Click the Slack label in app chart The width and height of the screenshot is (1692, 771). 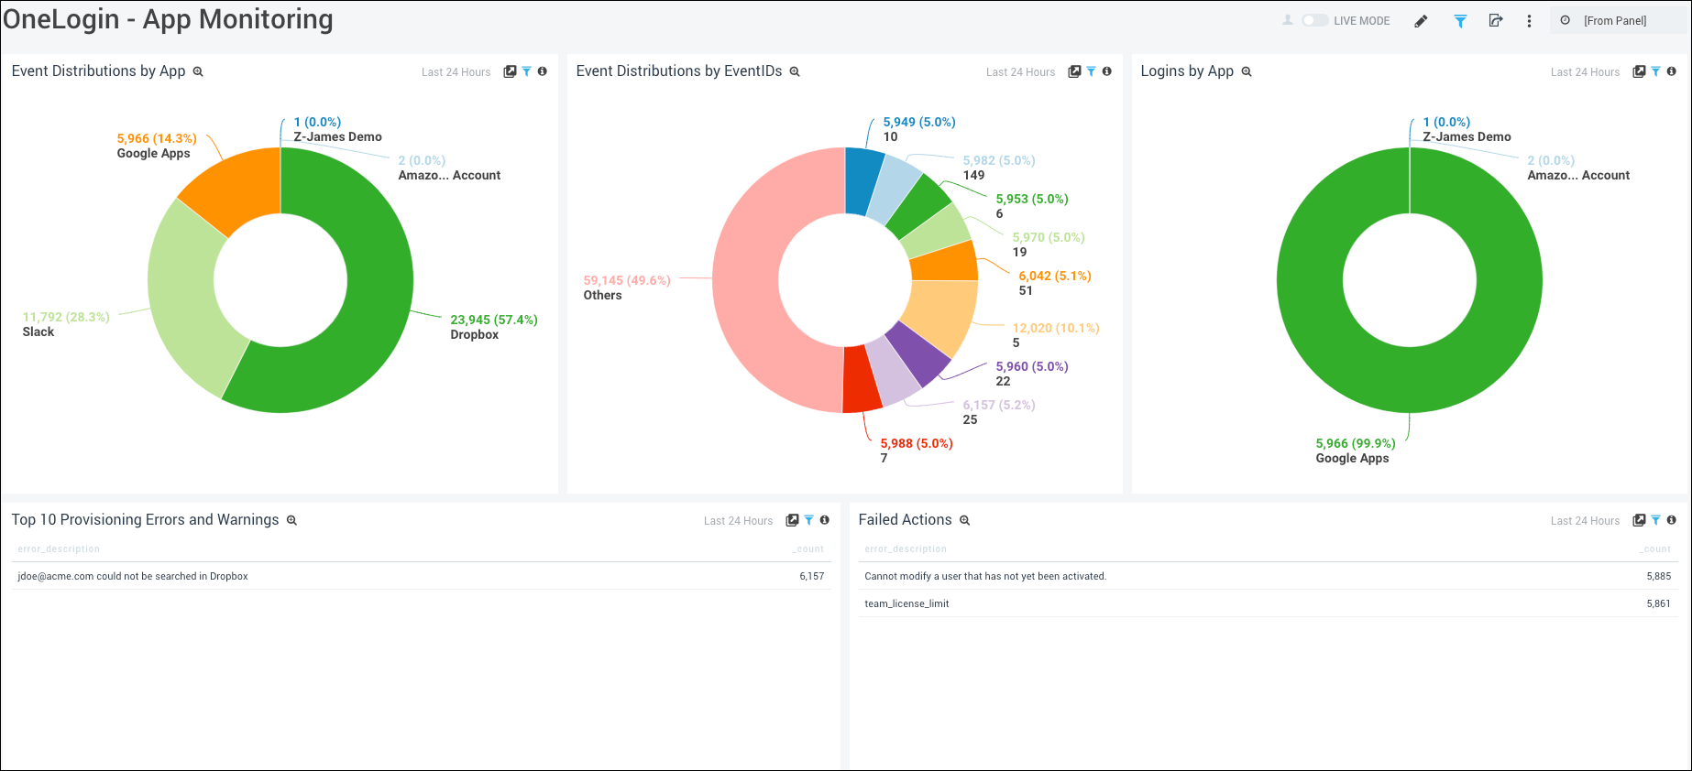point(38,331)
